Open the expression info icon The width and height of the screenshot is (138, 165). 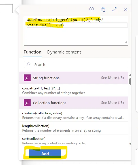(92, 9)
